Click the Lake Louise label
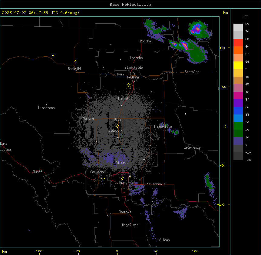 coord(5,147)
